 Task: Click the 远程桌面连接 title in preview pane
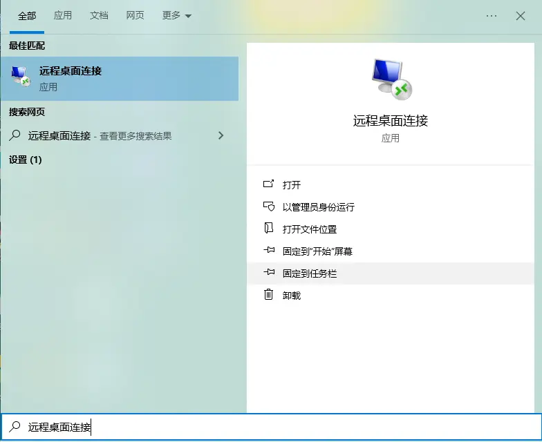[x=391, y=121]
